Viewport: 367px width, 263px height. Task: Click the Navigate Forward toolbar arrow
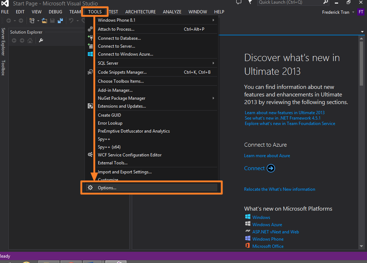[x=21, y=21]
